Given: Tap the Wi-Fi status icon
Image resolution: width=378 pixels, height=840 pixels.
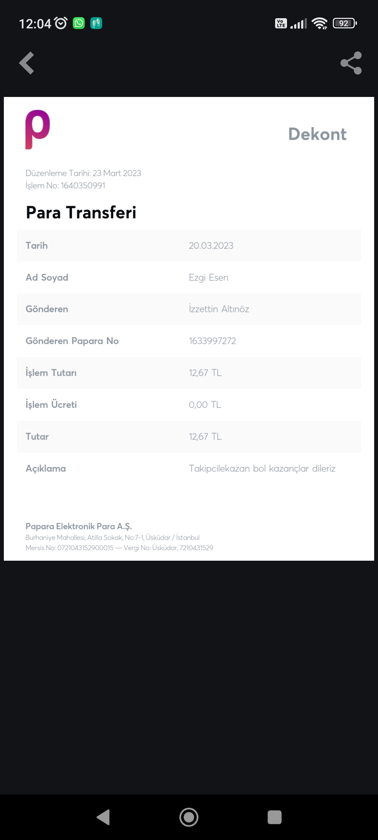Looking at the screenshot, I should pos(320,23).
